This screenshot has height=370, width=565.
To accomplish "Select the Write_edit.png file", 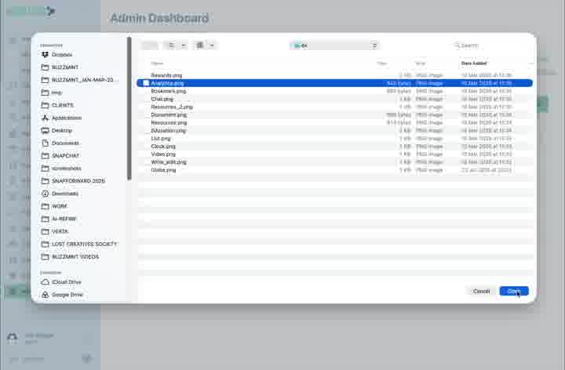I will tap(335, 162).
